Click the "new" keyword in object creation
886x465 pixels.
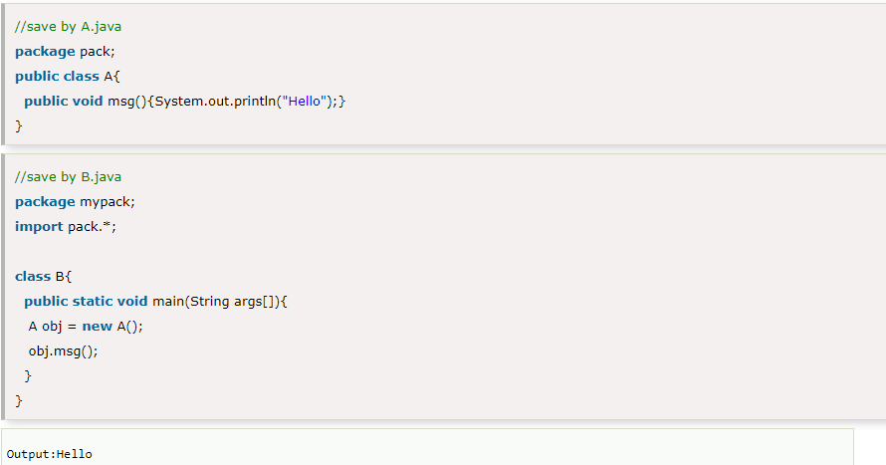pos(97,326)
